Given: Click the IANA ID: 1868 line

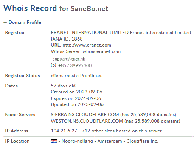Looking at the screenshot, I should coord(67,39).
